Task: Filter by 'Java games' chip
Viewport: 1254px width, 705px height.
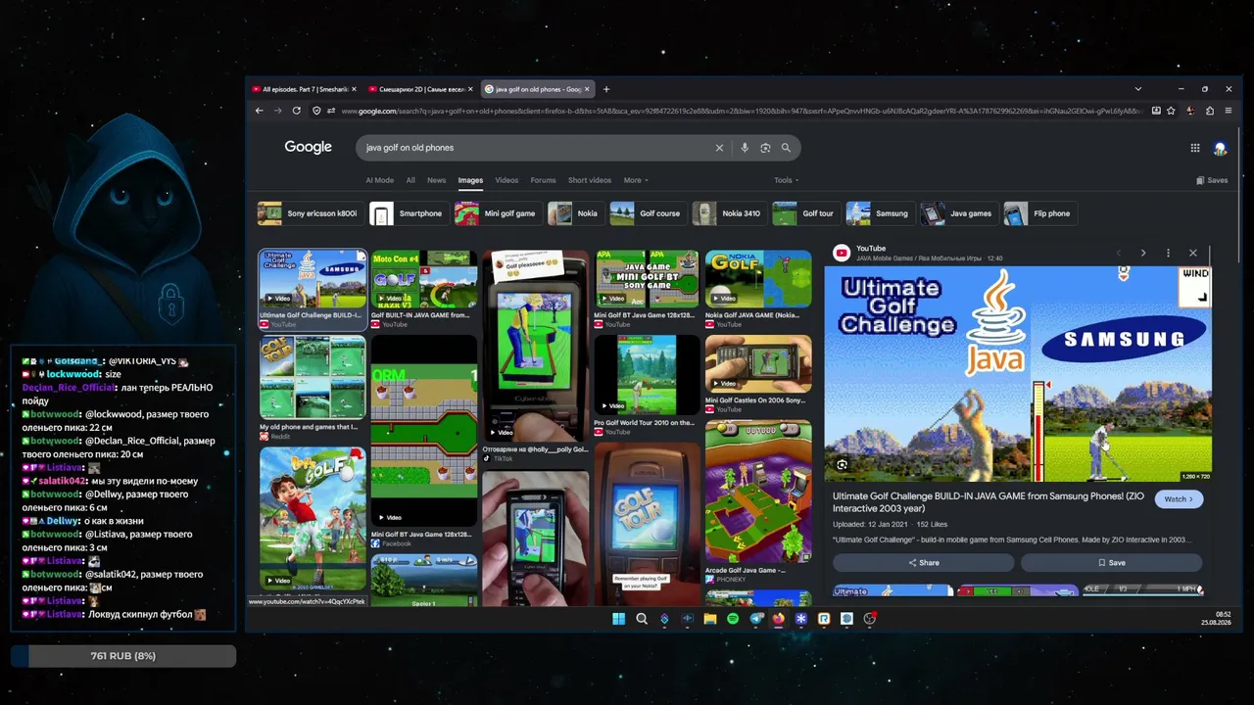Action: click(958, 213)
